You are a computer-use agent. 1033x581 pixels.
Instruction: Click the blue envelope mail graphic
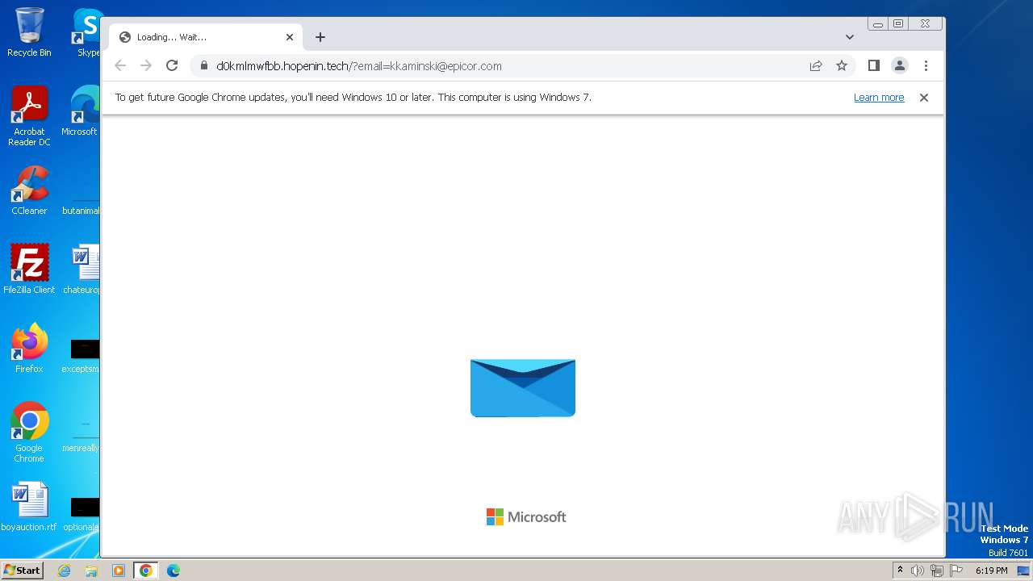(523, 388)
